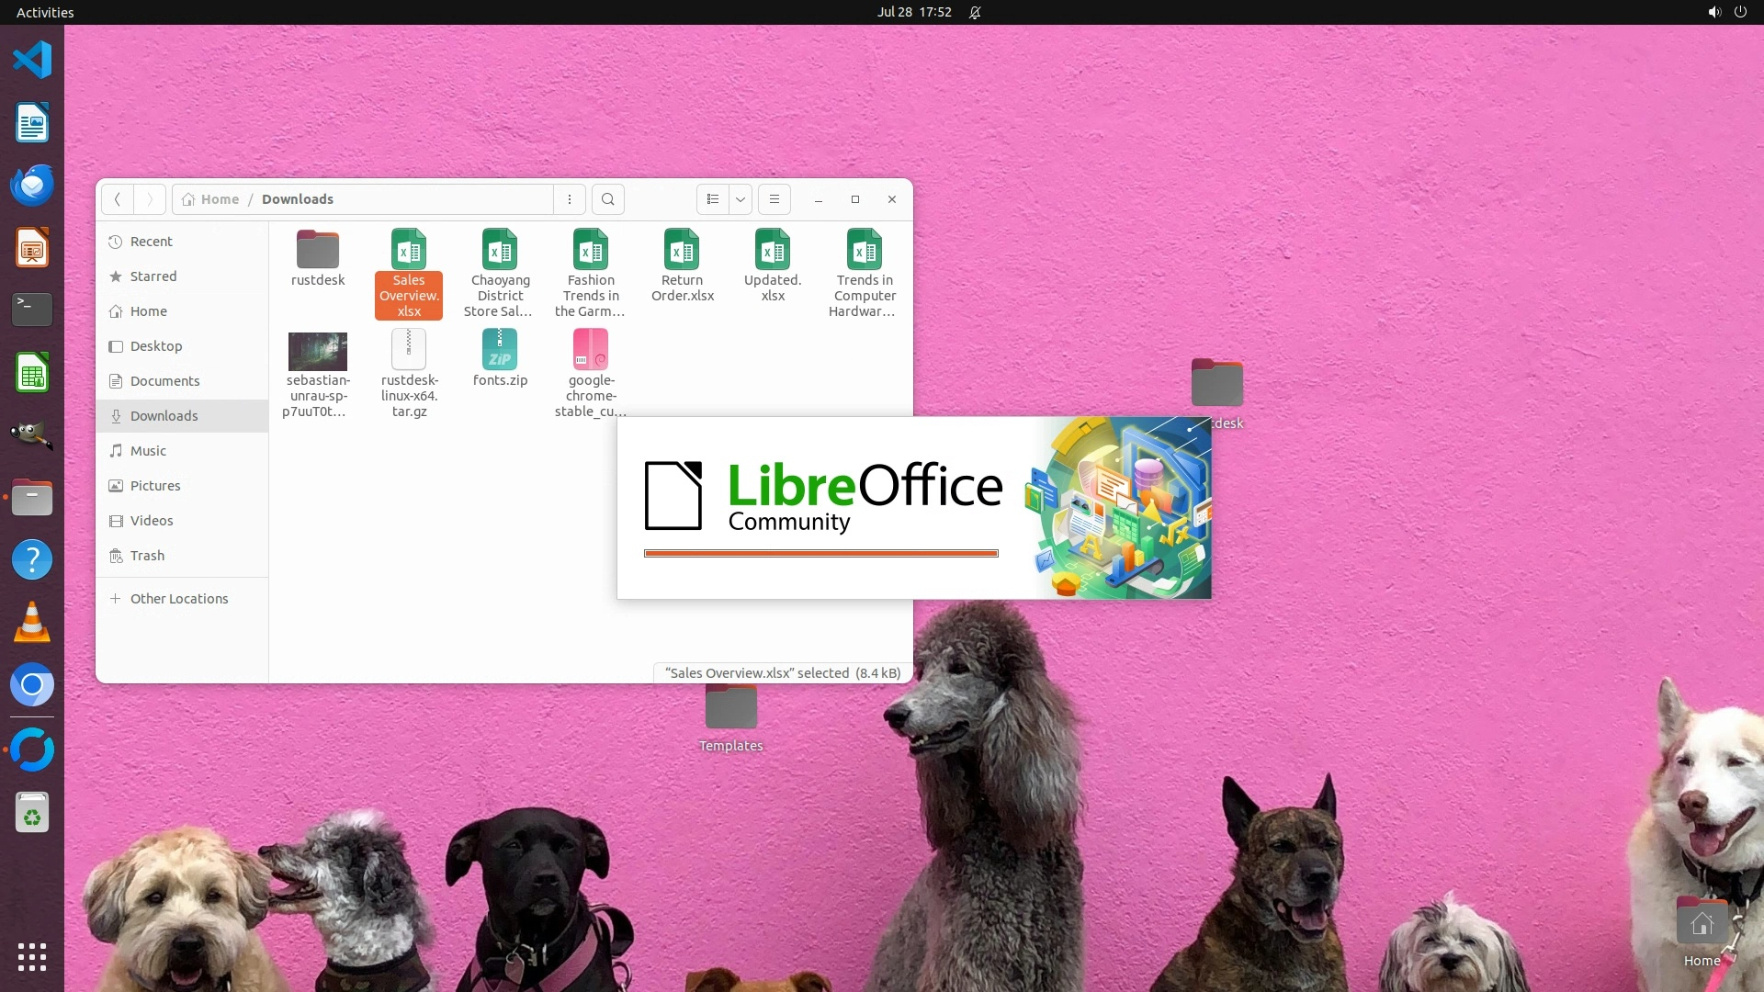1764x992 pixels.
Task: Toggle the notification bell in top bar
Action: 975,12
